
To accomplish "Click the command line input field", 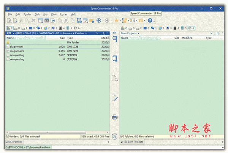I will coord(136,147).
